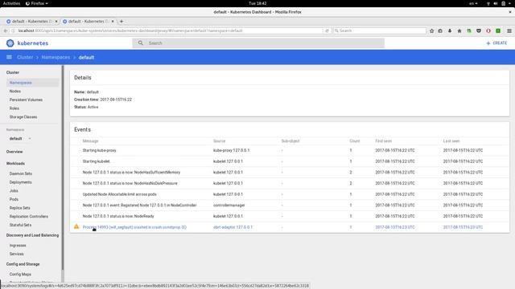
Task: Open Nodes in sidebar
Action: [x=15, y=91]
